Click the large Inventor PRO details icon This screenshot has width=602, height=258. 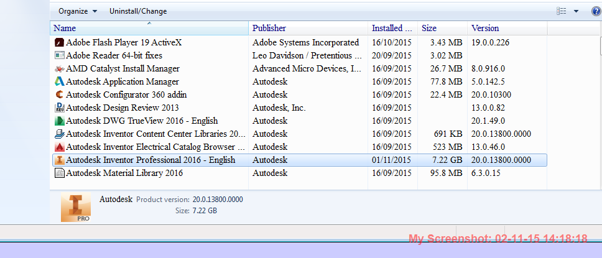click(x=76, y=207)
